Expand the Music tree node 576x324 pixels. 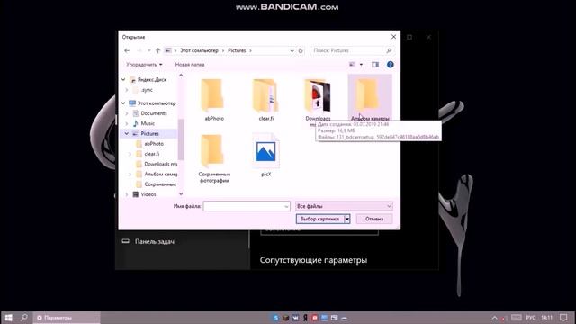(127, 123)
